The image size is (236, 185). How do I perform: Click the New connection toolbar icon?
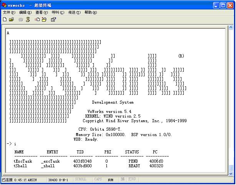pyautogui.click(x=5, y=19)
